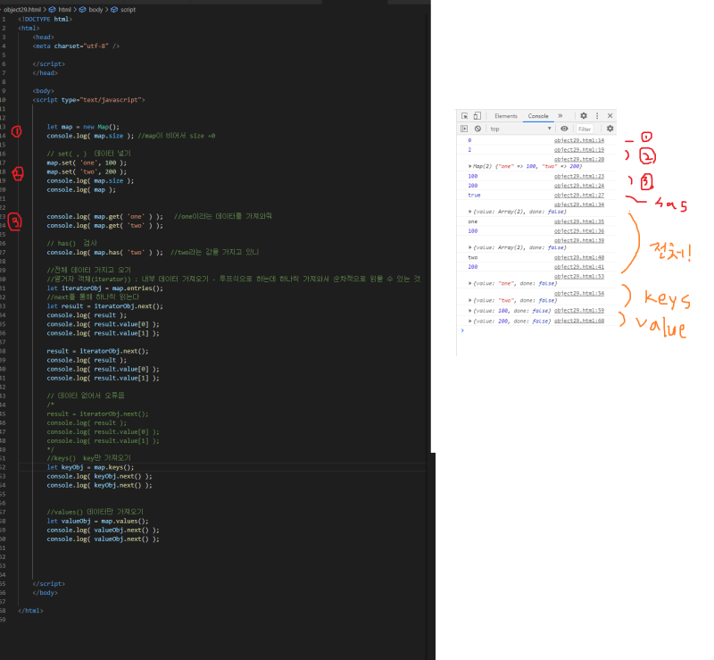Click the 'two' console output text

(x=473, y=257)
